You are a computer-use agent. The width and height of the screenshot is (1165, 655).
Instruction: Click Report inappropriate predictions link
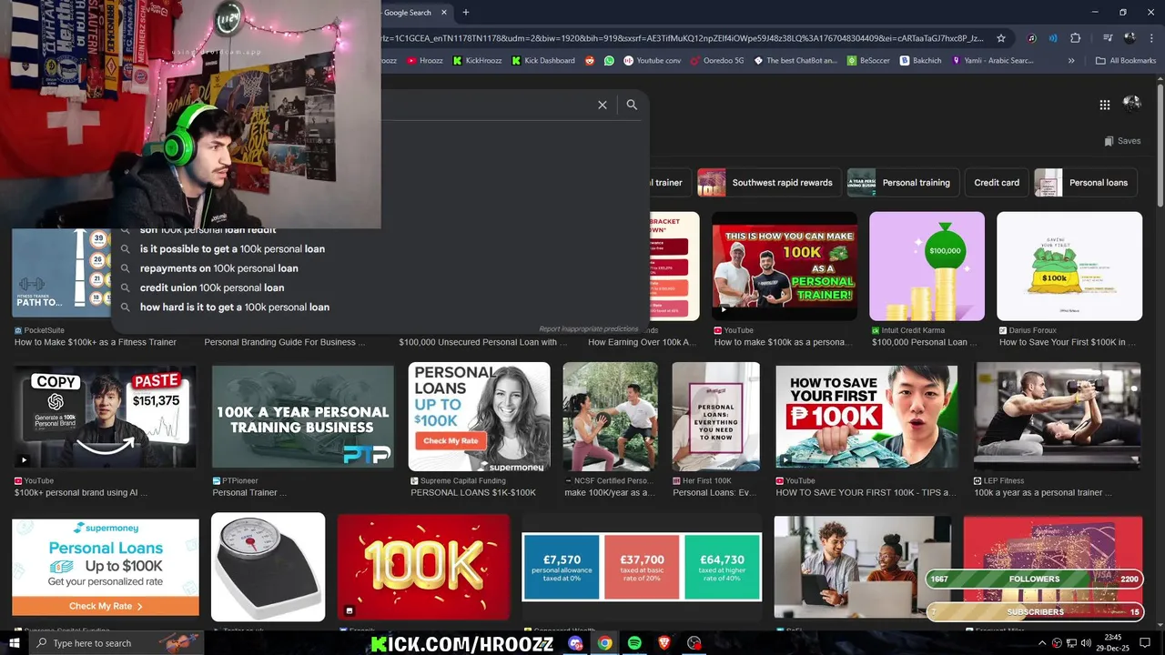(x=588, y=329)
